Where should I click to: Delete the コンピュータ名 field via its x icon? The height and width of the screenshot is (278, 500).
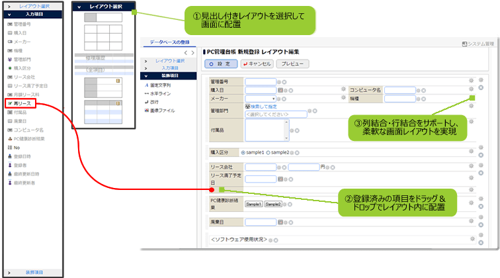tap(423, 91)
